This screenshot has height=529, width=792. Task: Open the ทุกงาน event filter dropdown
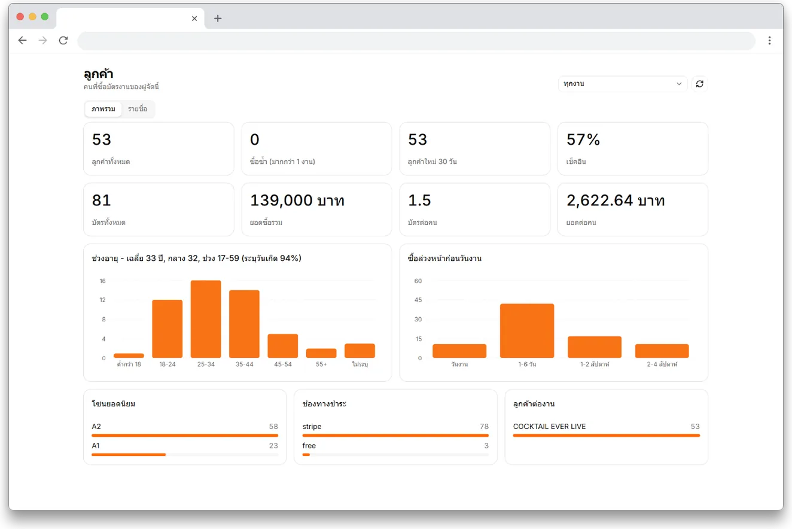click(623, 84)
